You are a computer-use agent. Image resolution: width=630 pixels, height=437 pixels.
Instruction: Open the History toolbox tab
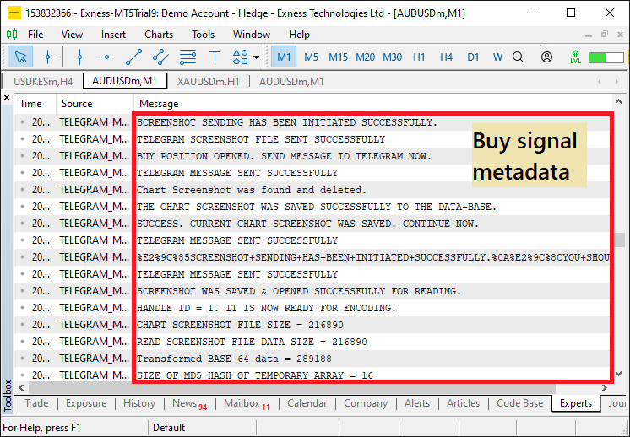[139, 403]
